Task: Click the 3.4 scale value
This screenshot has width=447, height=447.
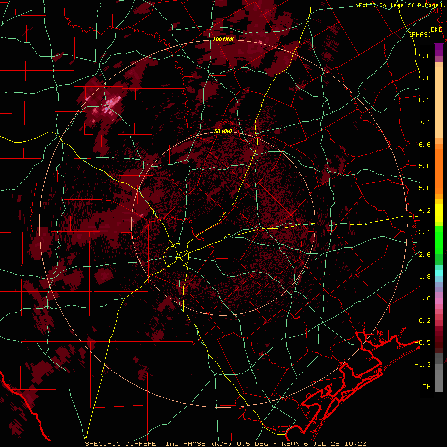Action: click(x=425, y=232)
